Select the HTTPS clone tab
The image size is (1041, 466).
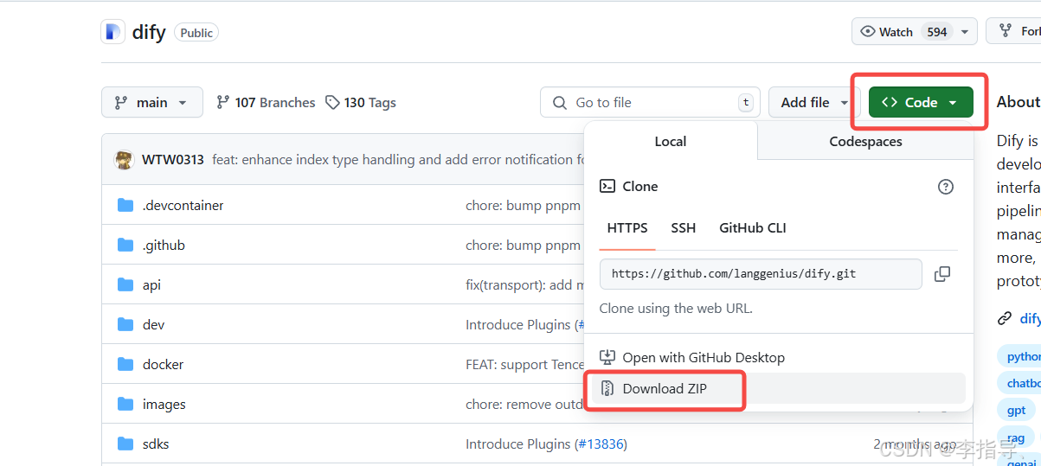pyautogui.click(x=627, y=228)
